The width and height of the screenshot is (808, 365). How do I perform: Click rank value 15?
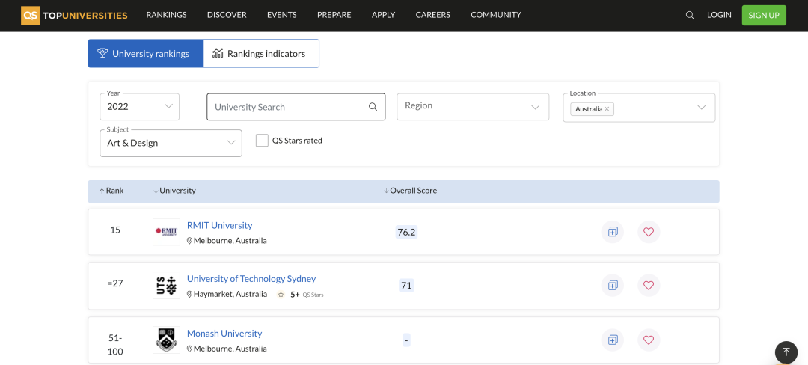tap(115, 230)
